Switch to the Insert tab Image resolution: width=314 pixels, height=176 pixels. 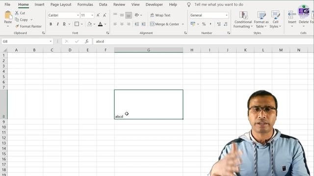39,4
